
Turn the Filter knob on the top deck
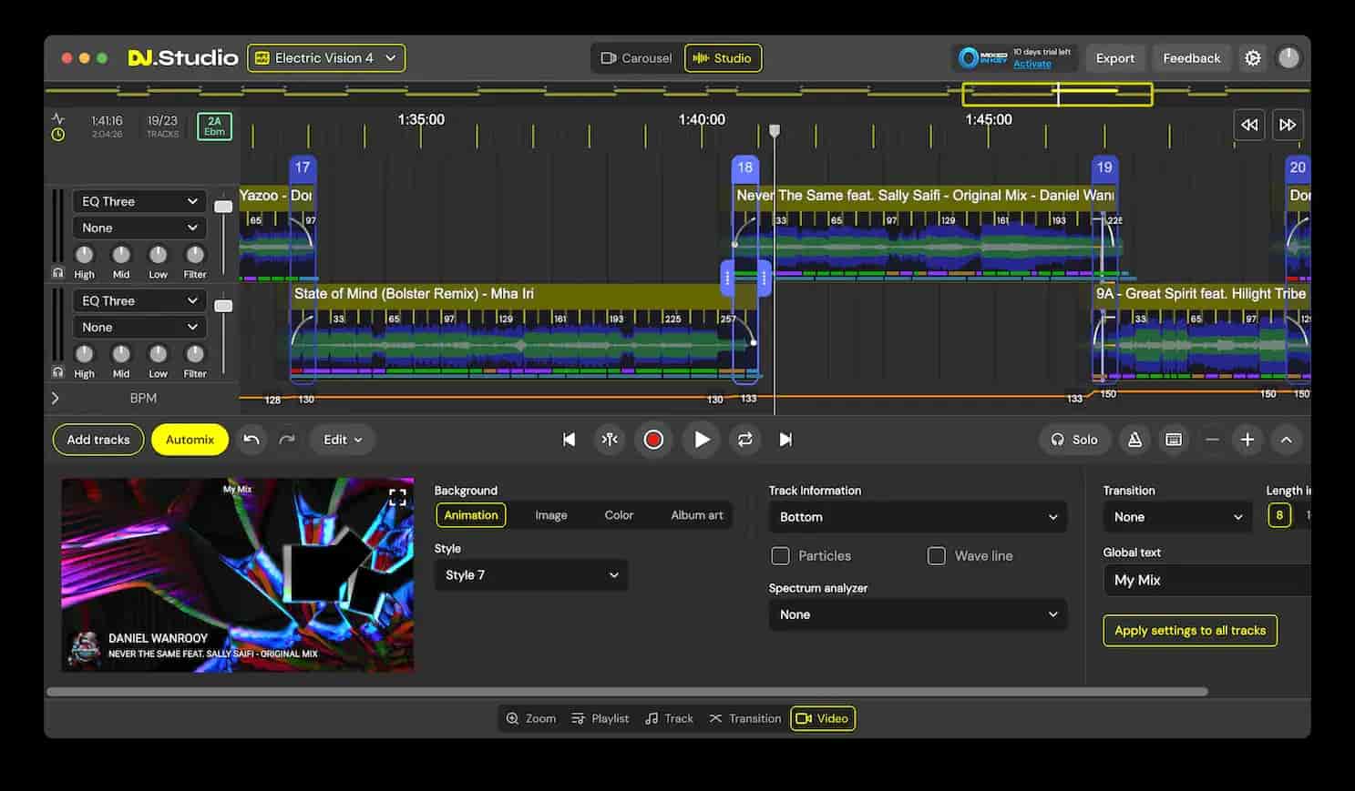[194, 256]
